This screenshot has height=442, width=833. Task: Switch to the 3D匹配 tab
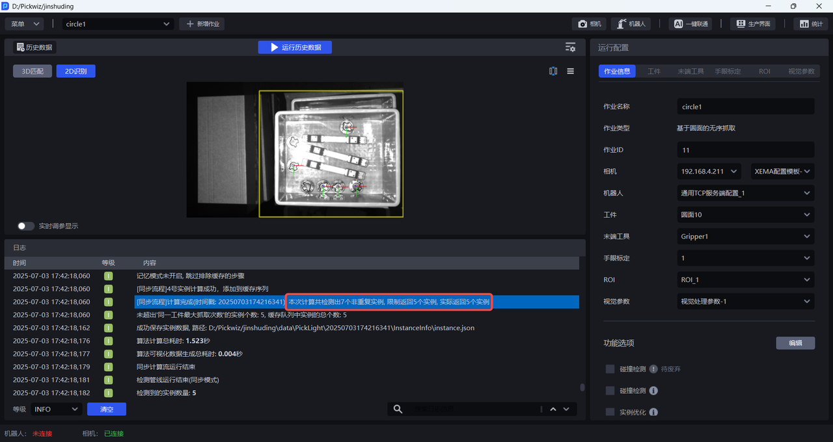[x=32, y=71]
